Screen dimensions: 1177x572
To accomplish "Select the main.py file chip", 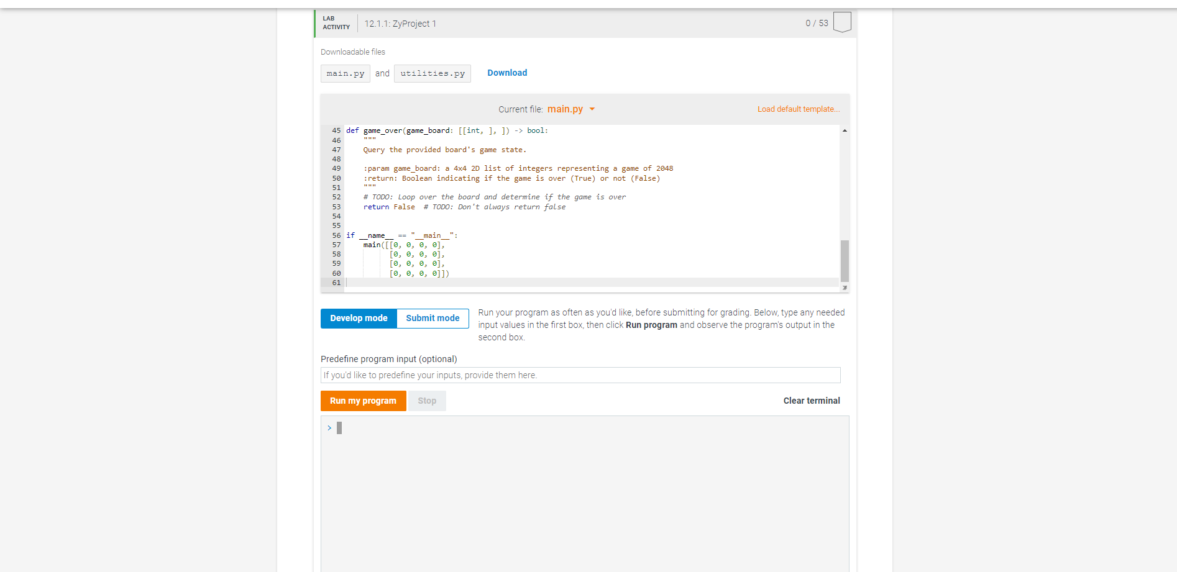I will point(346,73).
